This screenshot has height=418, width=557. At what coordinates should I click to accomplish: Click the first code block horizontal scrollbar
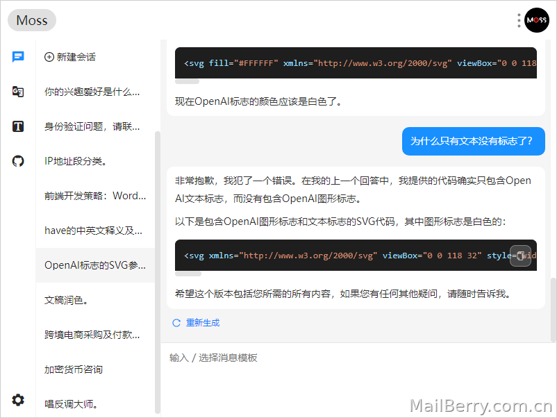tap(188, 81)
